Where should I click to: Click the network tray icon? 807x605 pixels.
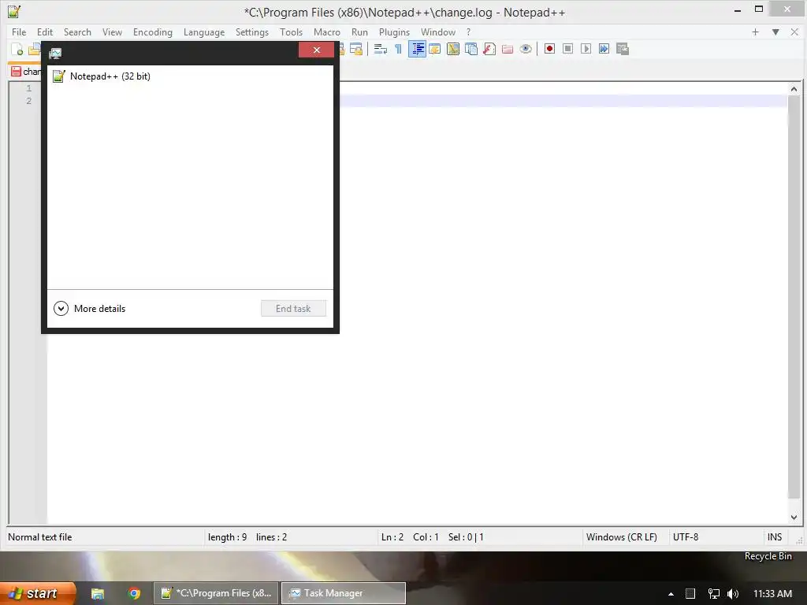[x=714, y=594]
